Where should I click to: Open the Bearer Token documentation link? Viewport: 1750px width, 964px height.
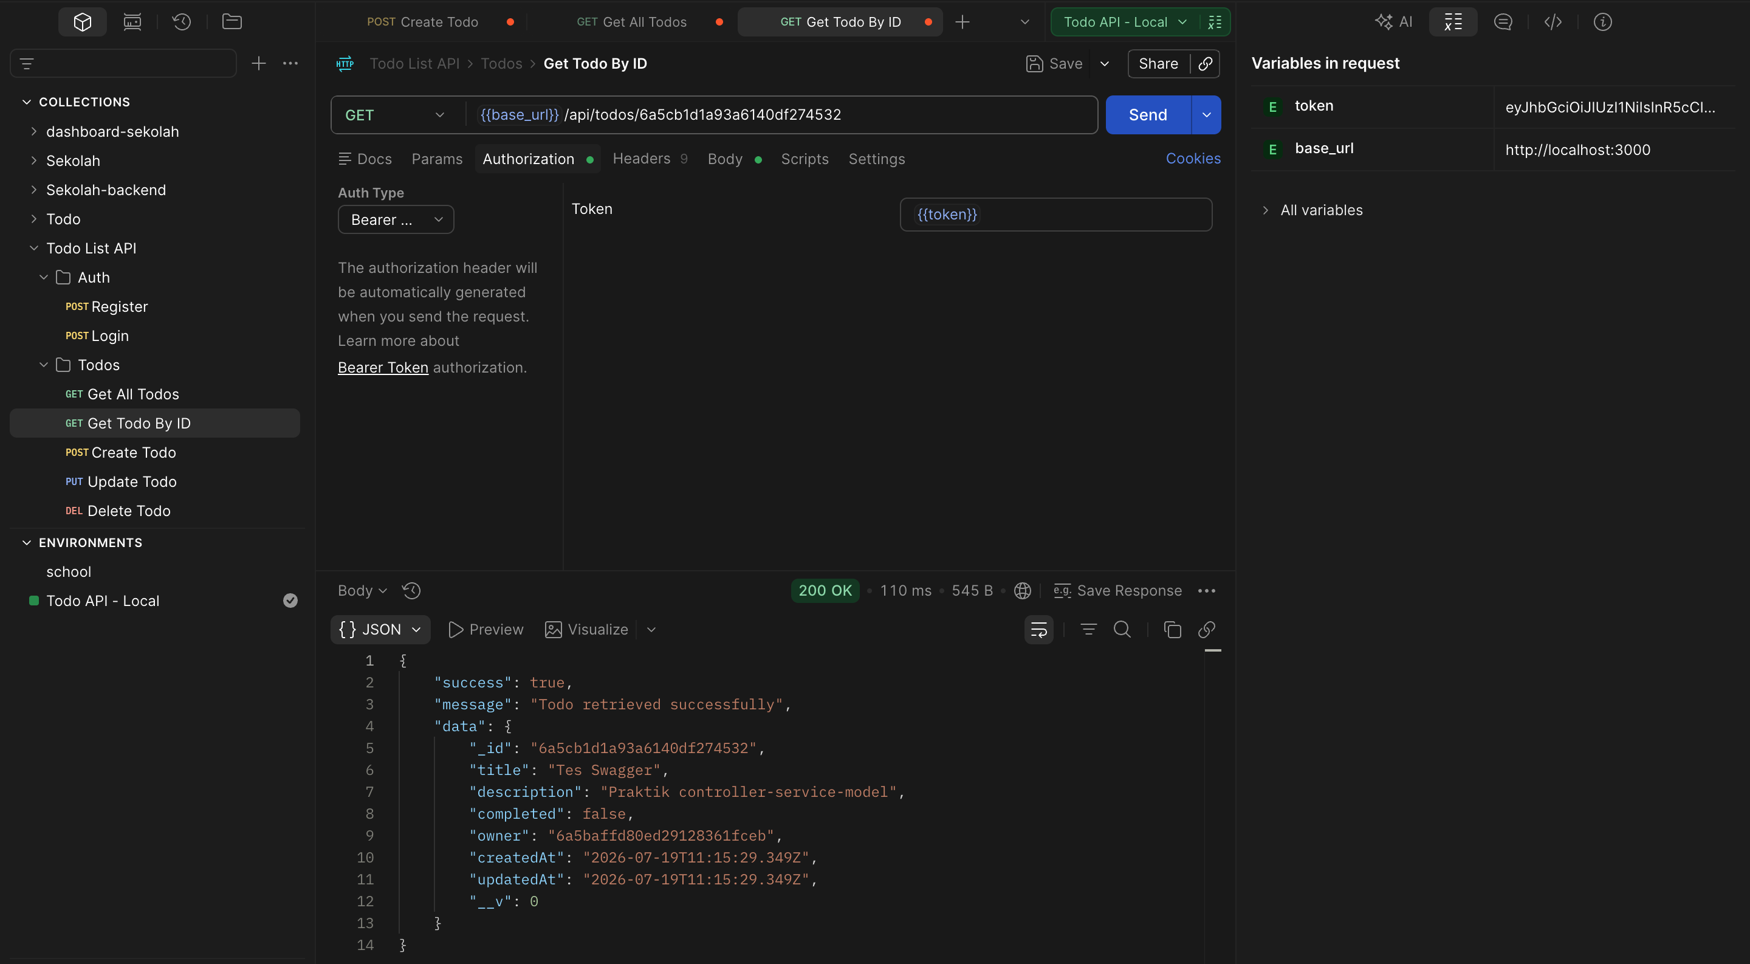tap(383, 368)
